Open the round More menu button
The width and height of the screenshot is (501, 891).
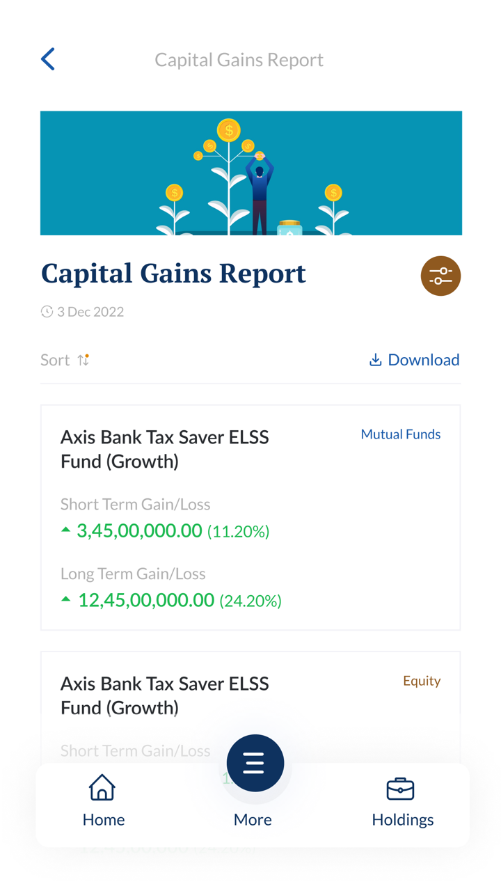coord(255,763)
